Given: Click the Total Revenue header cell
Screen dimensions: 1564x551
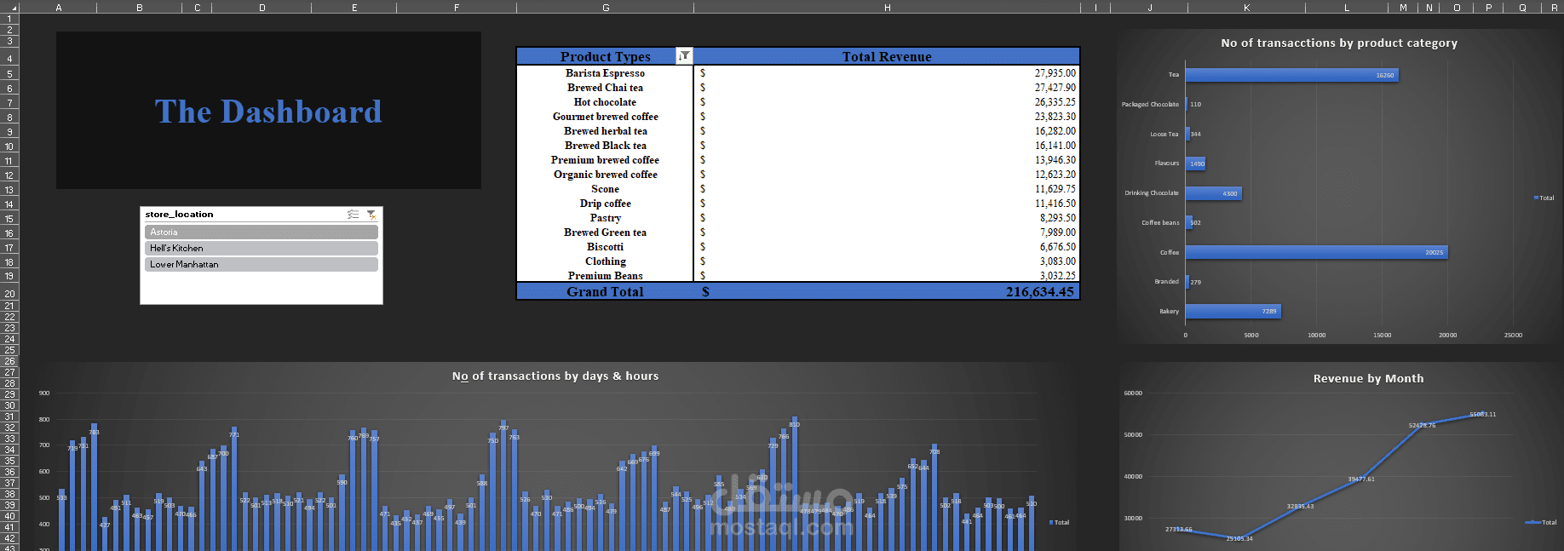Looking at the screenshot, I should pos(887,56).
